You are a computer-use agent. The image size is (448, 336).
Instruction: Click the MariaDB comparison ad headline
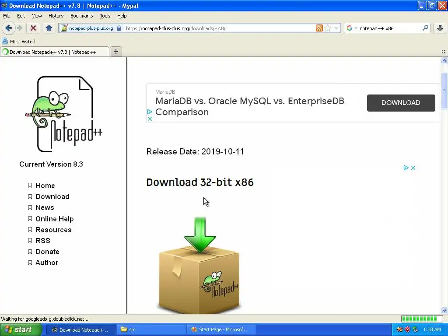250,106
